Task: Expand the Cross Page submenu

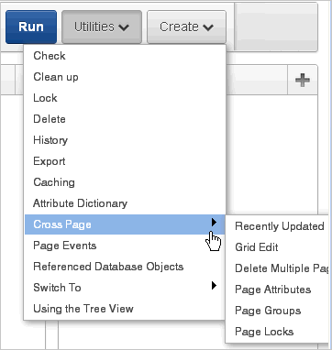Action: (125, 224)
